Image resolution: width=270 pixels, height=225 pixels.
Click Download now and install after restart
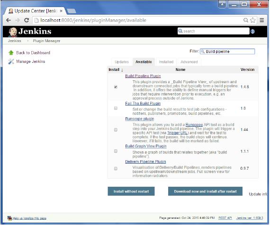pyautogui.click(x=205, y=191)
